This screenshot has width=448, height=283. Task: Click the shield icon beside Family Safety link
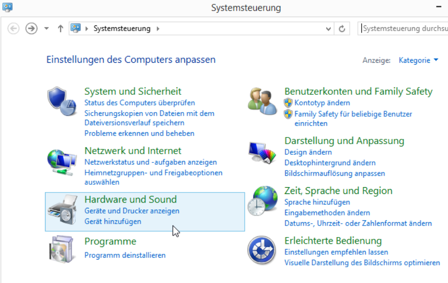(288, 114)
